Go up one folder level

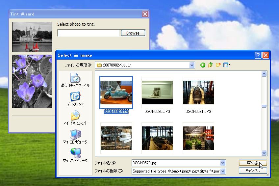point(211,65)
